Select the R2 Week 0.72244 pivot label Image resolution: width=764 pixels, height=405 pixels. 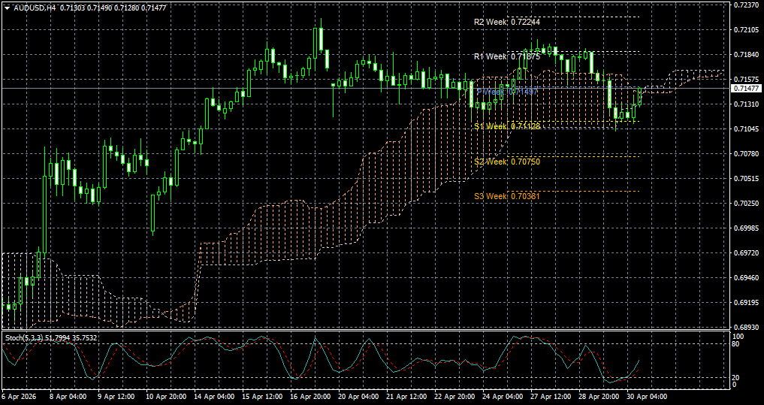click(x=507, y=22)
